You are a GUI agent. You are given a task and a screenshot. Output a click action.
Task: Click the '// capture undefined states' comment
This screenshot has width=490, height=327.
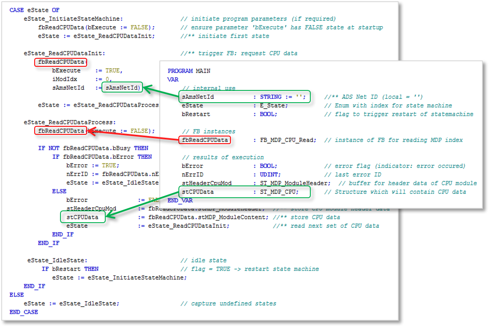tap(228, 303)
